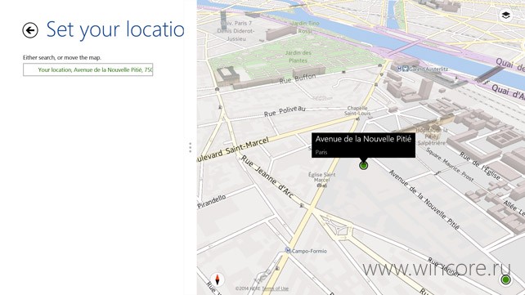Open the Avenue de la Nouvelle Pitié callout

tap(363, 145)
